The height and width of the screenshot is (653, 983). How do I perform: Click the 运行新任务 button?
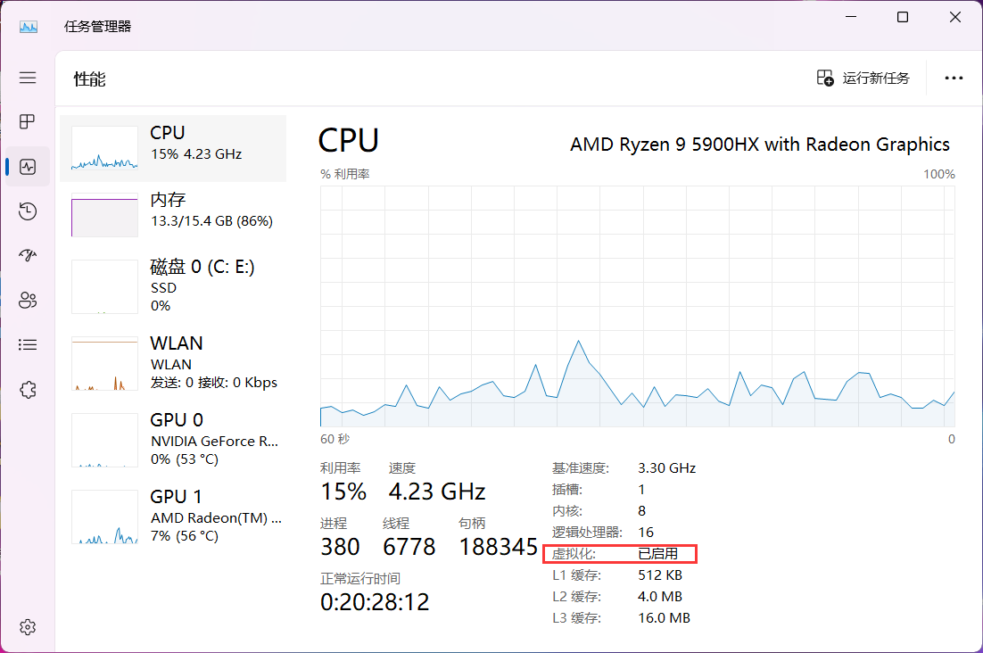pos(863,79)
